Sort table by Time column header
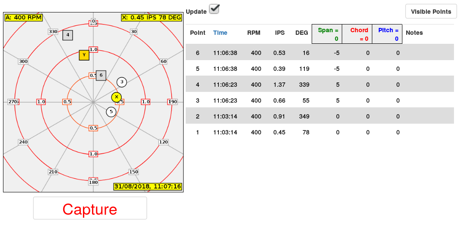The image size is (460, 225). tap(220, 33)
